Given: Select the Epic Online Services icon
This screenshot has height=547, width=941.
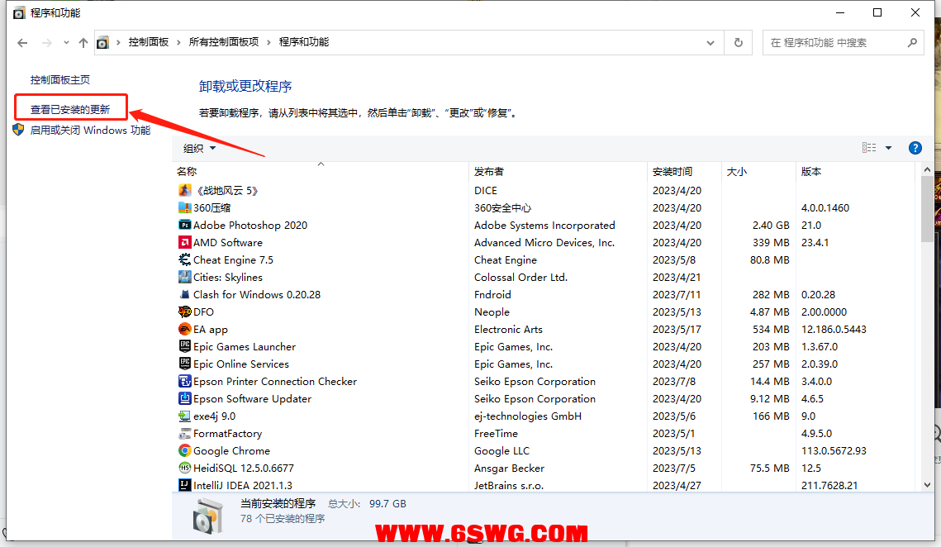Looking at the screenshot, I should pos(185,364).
